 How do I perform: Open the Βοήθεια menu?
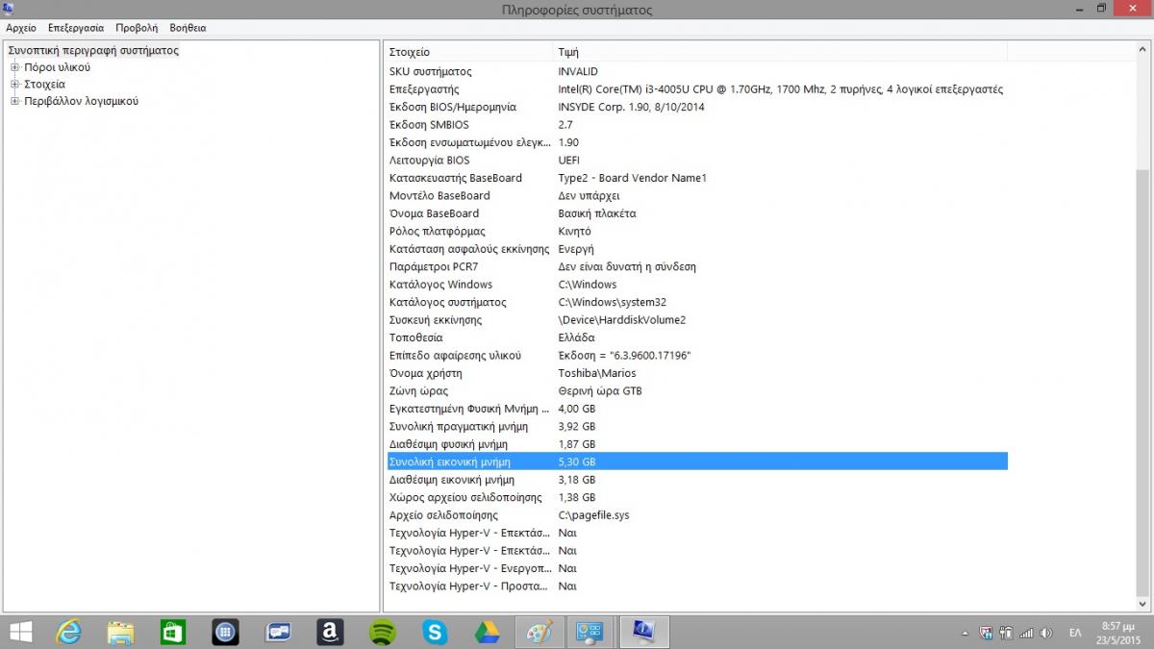pyautogui.click(x=188, y=28)
